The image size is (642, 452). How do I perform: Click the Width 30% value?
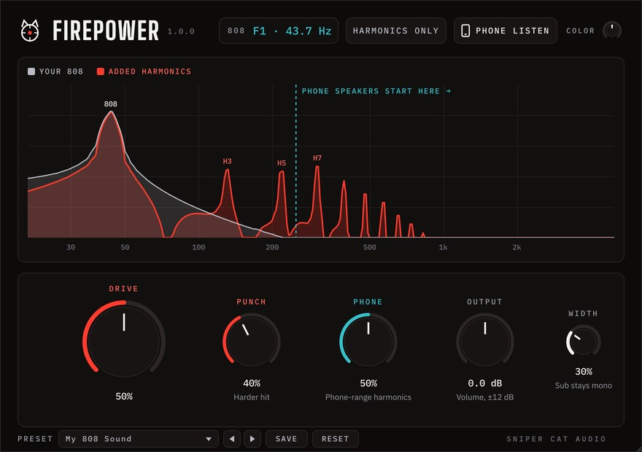(x=584, y=371)
